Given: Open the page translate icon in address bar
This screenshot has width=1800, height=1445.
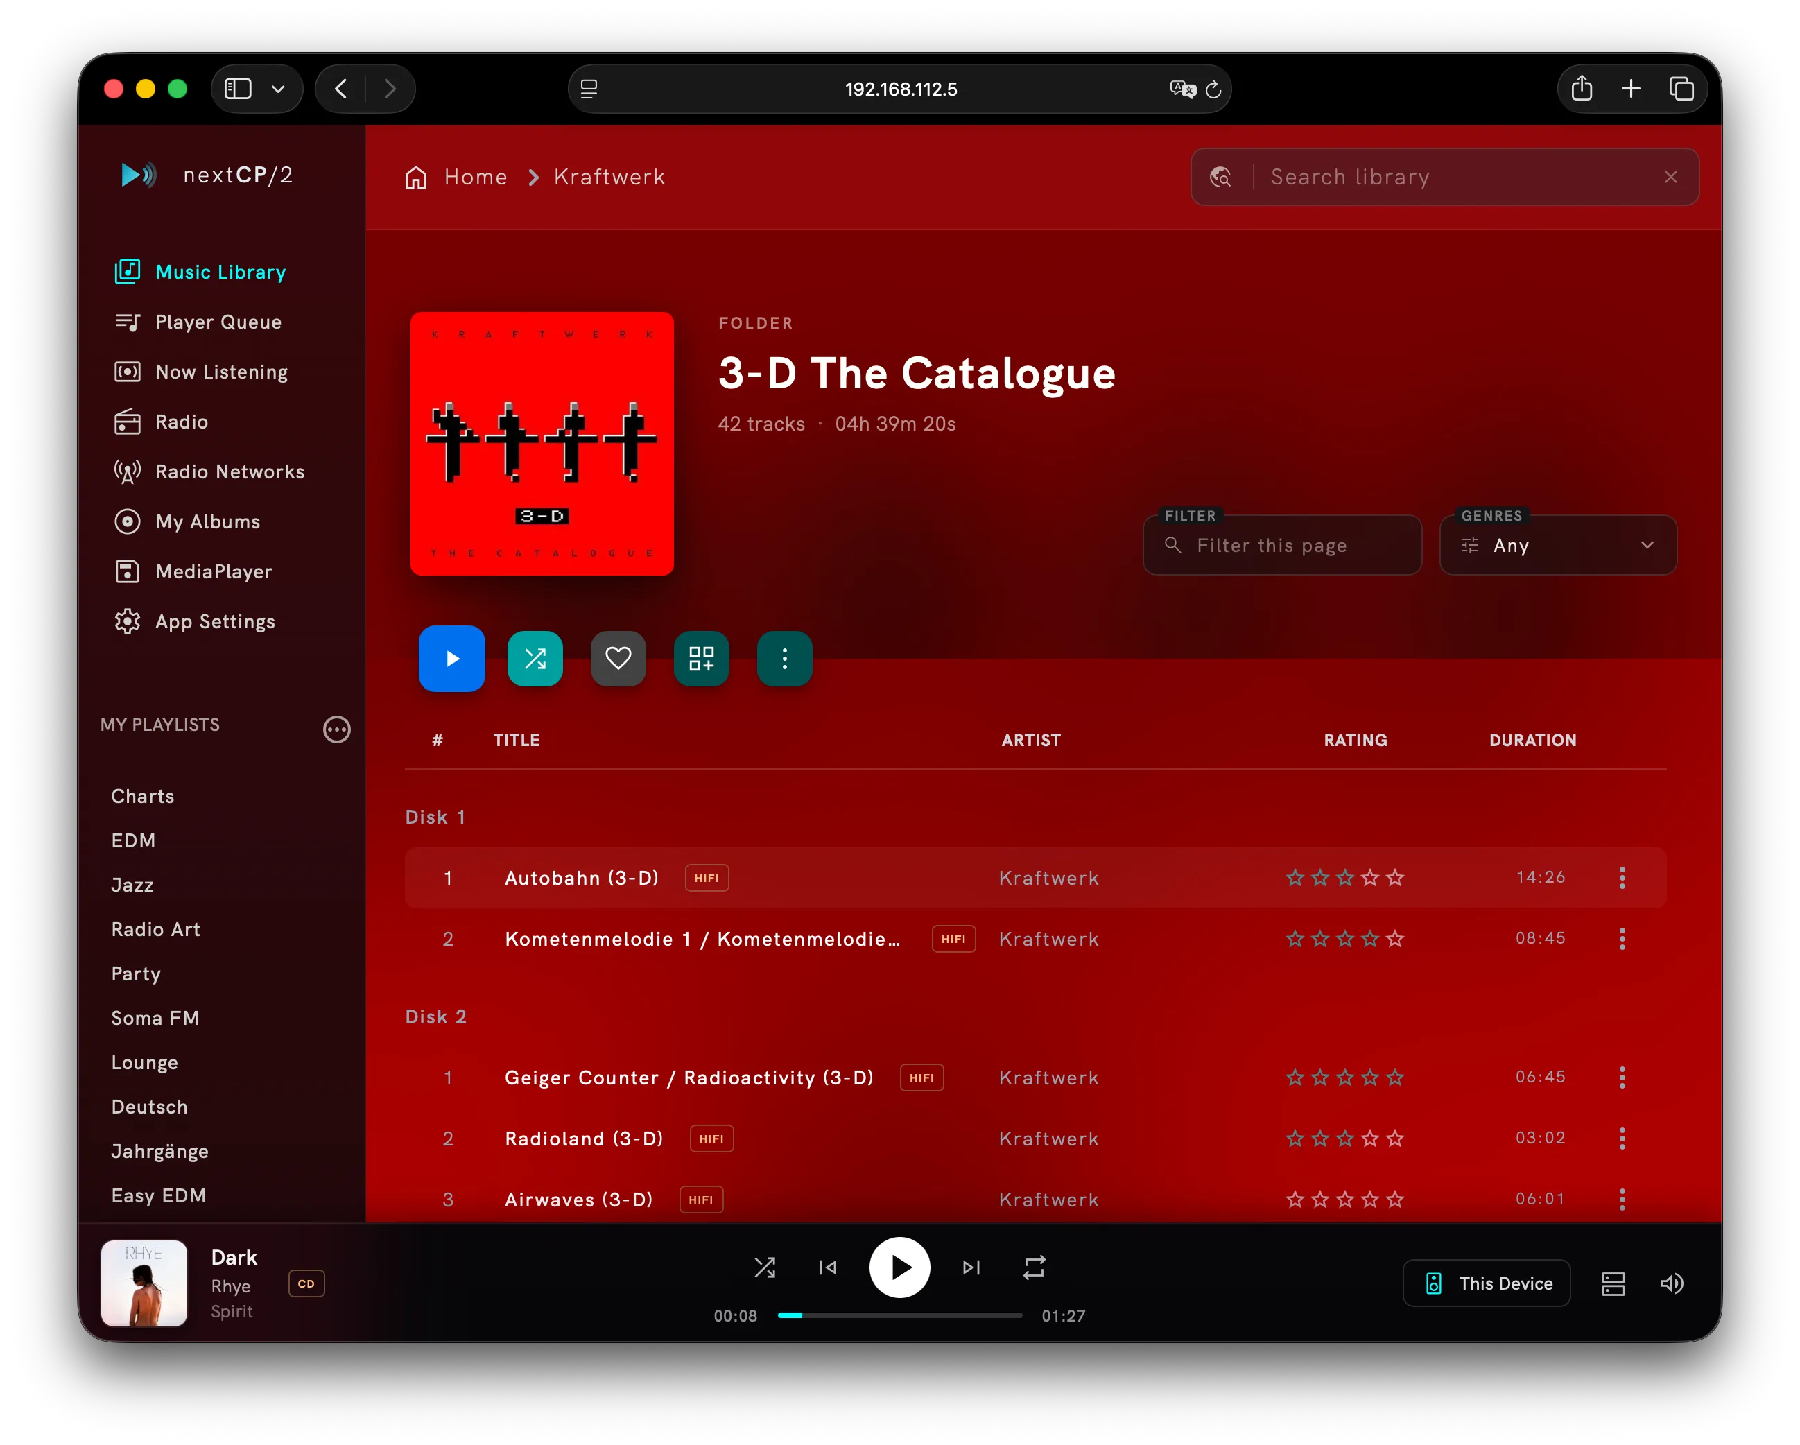Looking at the screenshot, I should (x=1182, y=89).
